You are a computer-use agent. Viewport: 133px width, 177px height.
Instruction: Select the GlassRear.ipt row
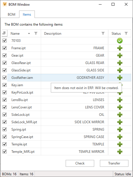pos(69,63)
